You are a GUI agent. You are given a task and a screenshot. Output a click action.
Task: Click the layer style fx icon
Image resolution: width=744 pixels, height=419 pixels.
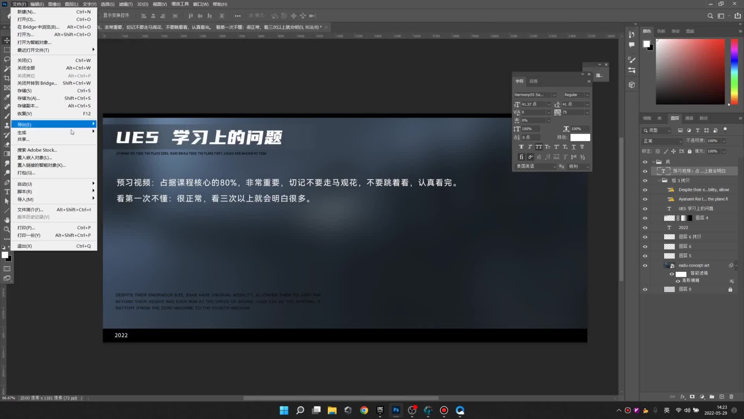click(682, 396)
